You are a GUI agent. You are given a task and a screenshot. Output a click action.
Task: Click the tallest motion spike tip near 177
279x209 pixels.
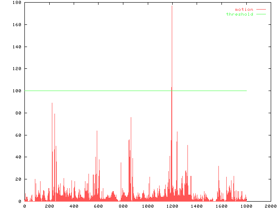pos(172,6)
